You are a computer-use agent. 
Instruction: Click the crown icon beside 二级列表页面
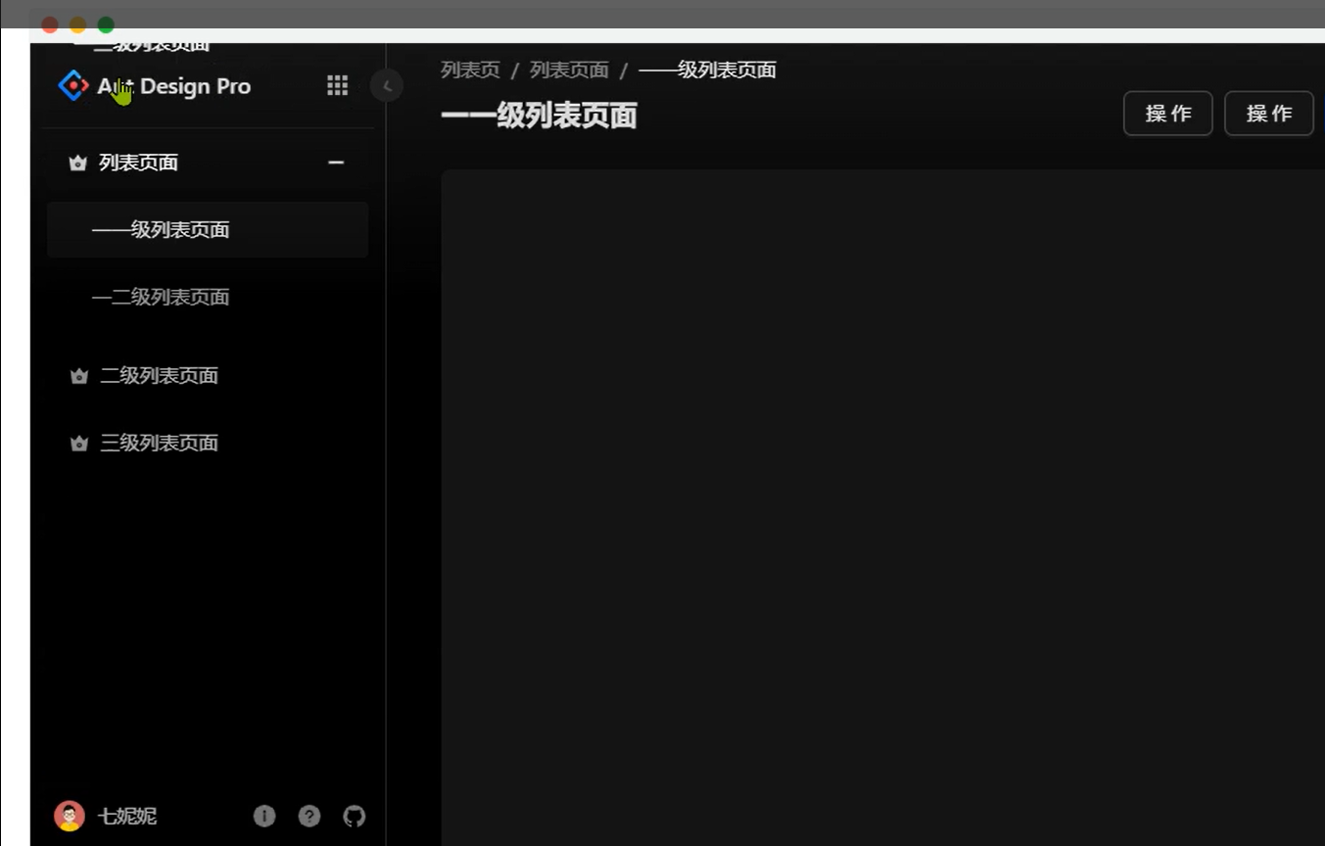[x=77, y=375]
